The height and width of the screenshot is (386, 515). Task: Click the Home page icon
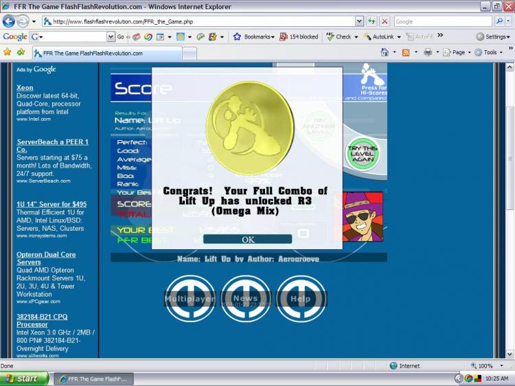click(x=385, y=52)
